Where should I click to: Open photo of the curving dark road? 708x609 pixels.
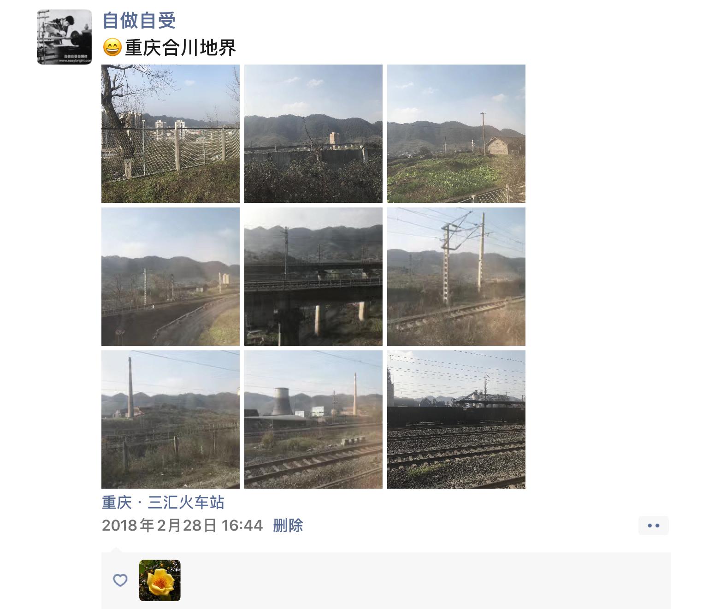click(x=171, y=277)
